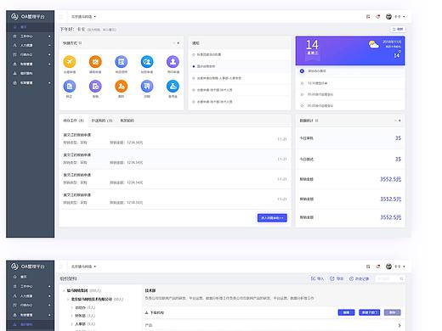Click the shopping cart shortcut icon

147,87
